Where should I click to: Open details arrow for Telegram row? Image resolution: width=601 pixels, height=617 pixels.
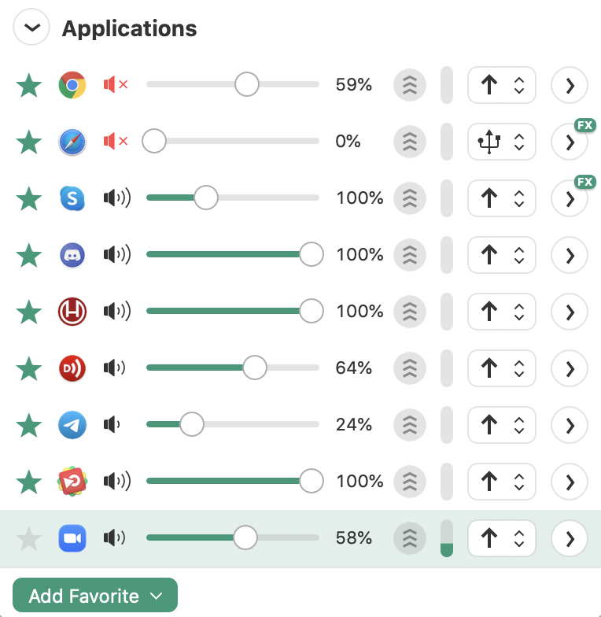[x=570, y=425]
